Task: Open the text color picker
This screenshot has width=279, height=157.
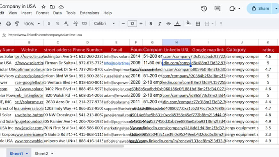Action: [x=177, y=24]
